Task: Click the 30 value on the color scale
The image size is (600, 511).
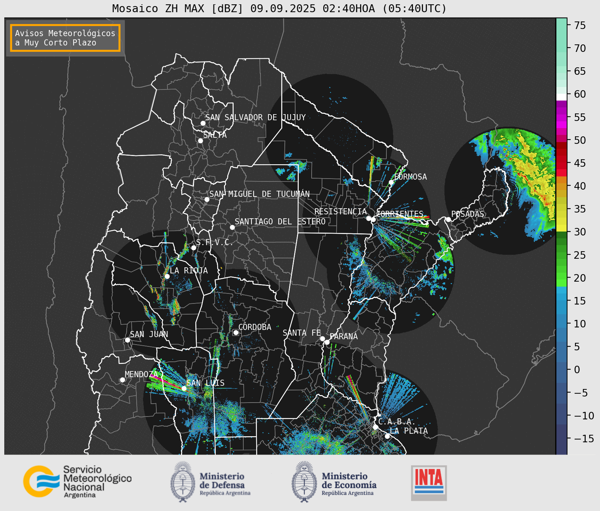Action: 580,232
